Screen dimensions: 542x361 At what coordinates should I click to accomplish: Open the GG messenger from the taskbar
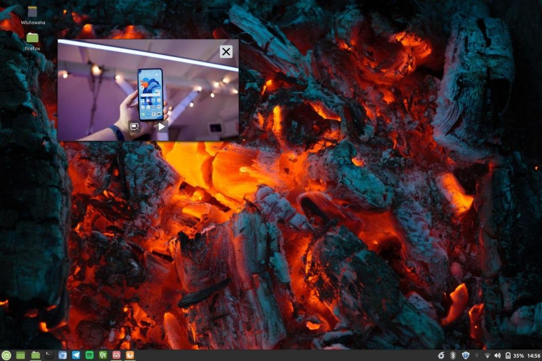[x=117, y=355]
